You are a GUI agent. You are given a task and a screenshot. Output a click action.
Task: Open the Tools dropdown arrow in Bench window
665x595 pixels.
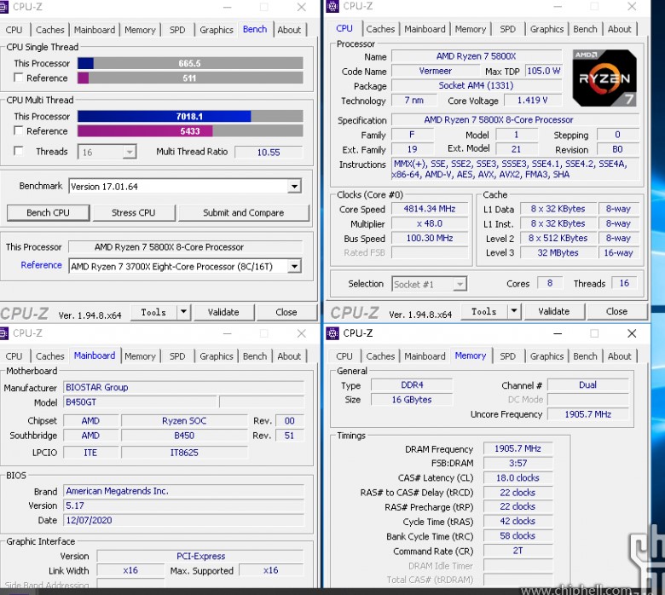pyautogui.click(x=183, y=312)
